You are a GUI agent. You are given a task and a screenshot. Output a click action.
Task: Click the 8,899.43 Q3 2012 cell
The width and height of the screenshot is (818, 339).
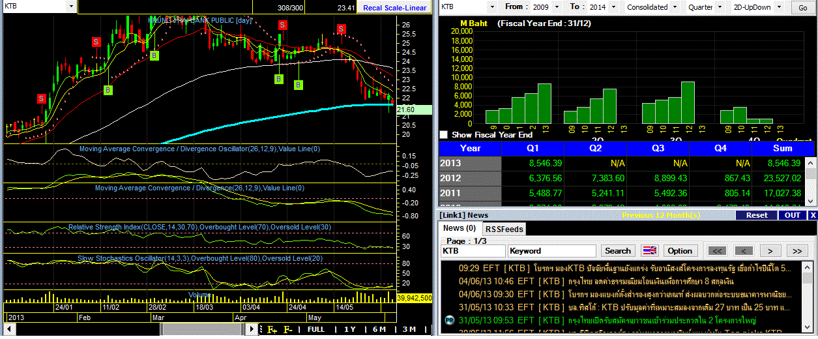click(x=671, y=178)
